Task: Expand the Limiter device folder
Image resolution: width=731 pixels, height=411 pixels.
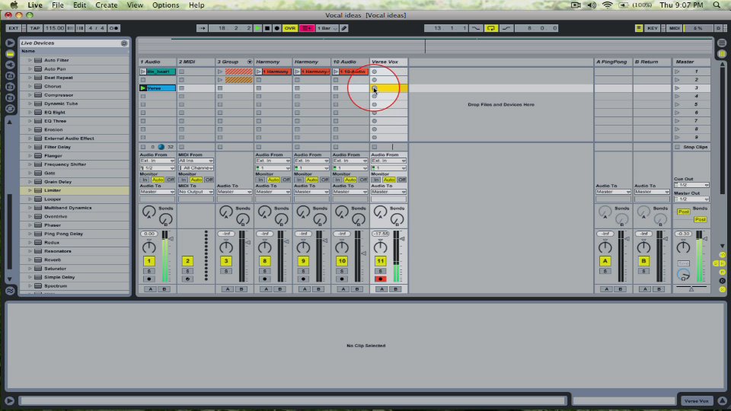Action: coord(30,190)
